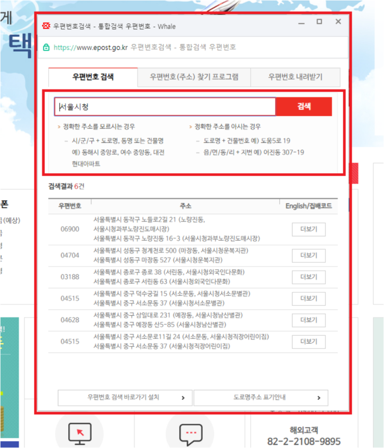Click the 주소 column header
The height and width of the screenshot is (448, 384).
click(185, 206)
